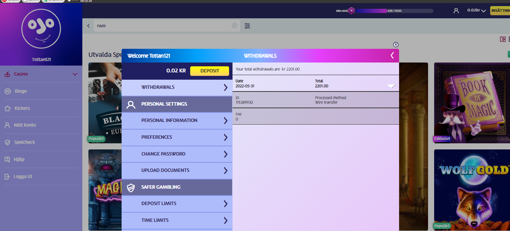The image size is (510, 231).
Task: Click the PlayOJO smiley logo
Action: point(42,29)
